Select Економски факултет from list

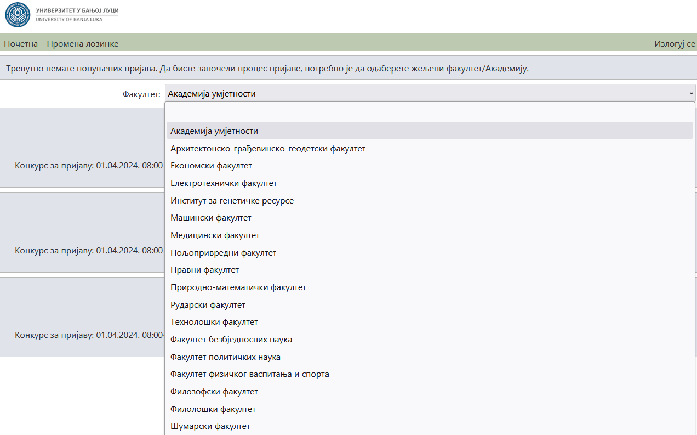pyautogui.click(x=211, y=166)
